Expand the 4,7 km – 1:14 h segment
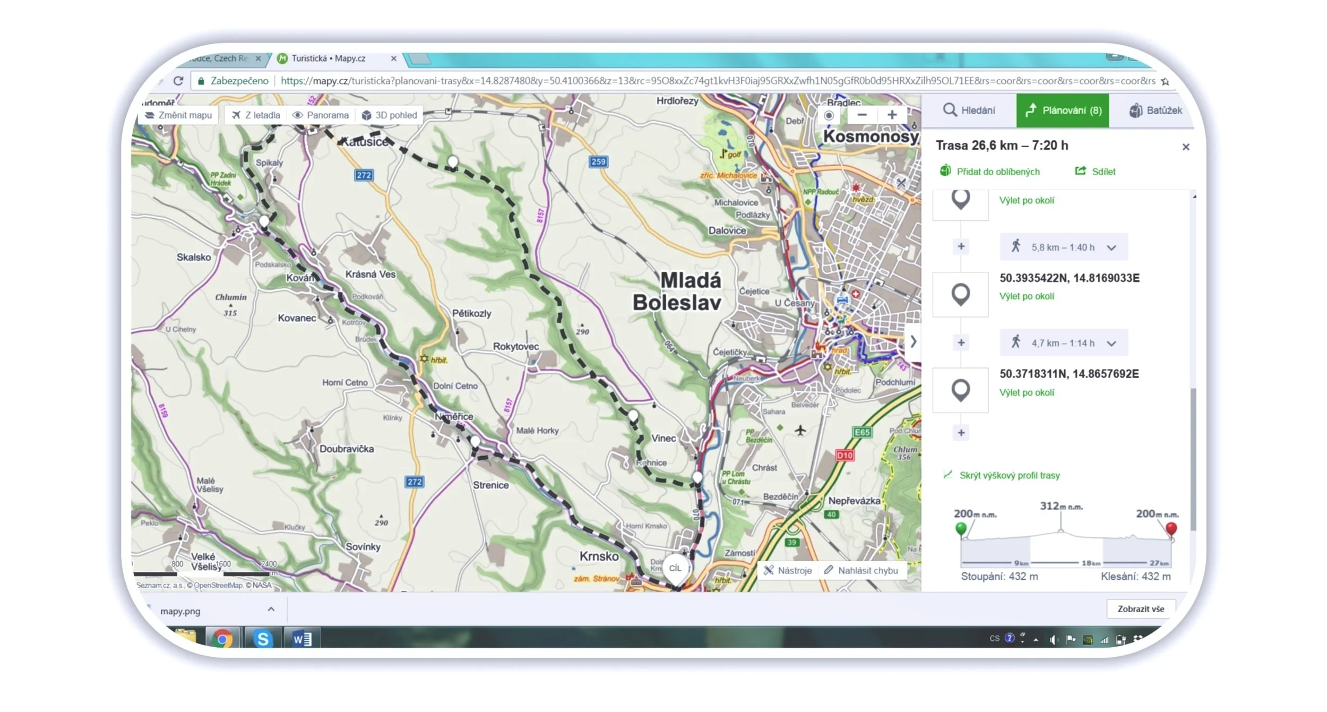The height and width of the screenshot is (712, 1327). coord(1064,343)
